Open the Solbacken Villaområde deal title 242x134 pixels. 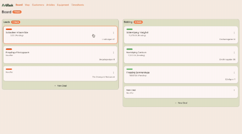(x=17, y=32)
